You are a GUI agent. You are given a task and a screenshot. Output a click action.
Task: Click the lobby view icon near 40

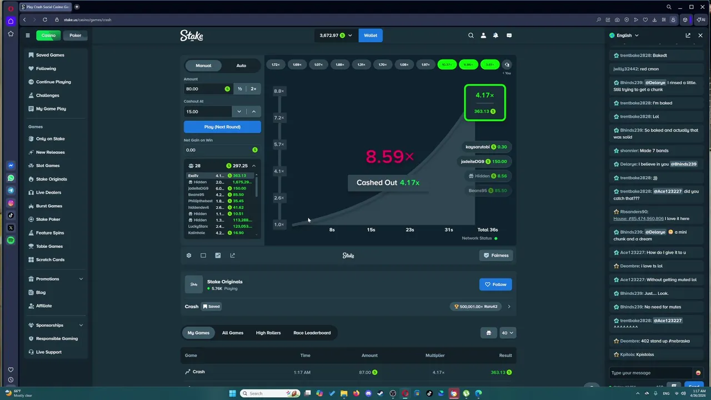[x=489, y=333]
